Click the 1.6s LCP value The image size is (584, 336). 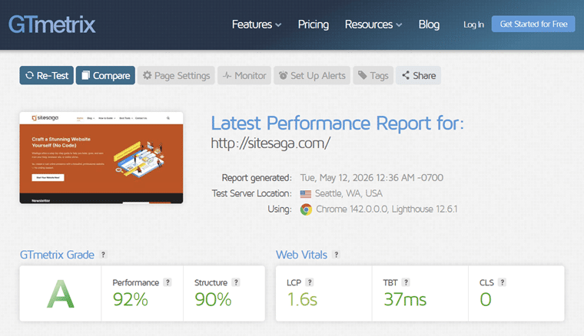click(302, 300)
